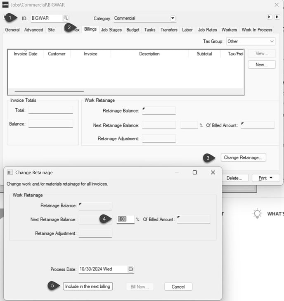Open the Labor tab
This screenshot has height=301, width=284.
point(187,30)
